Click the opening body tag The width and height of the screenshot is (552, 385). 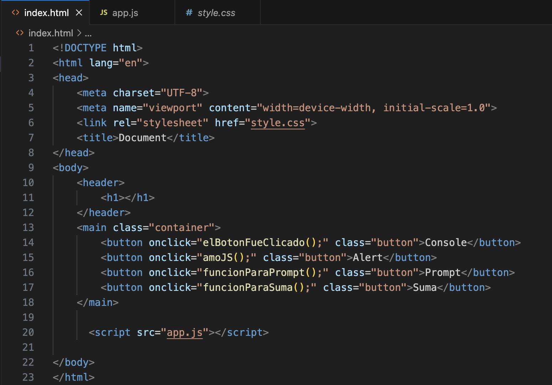[x=71, y=168]
